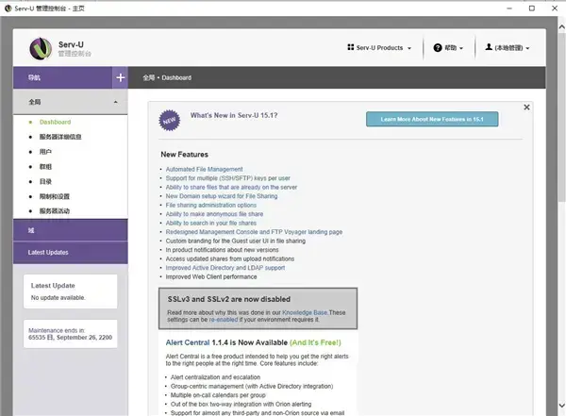The height and width of the screenshot is (416, 566).
Task: Open the Serv-U Products dropdown
Action: tap(379, 48)
